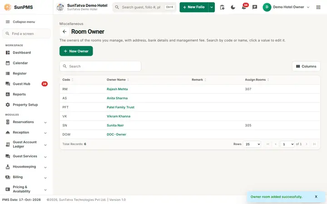Expand Pricing & Availability chevron

tap(45, 189)
